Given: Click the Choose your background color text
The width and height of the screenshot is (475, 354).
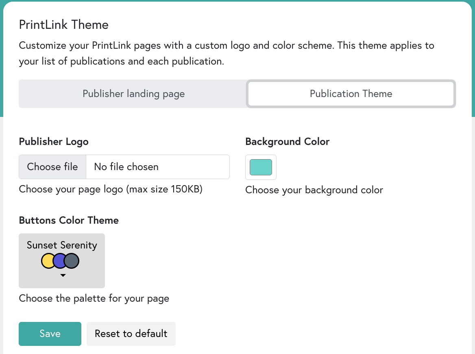Looking at the screenshot, I should pos(314,190).
